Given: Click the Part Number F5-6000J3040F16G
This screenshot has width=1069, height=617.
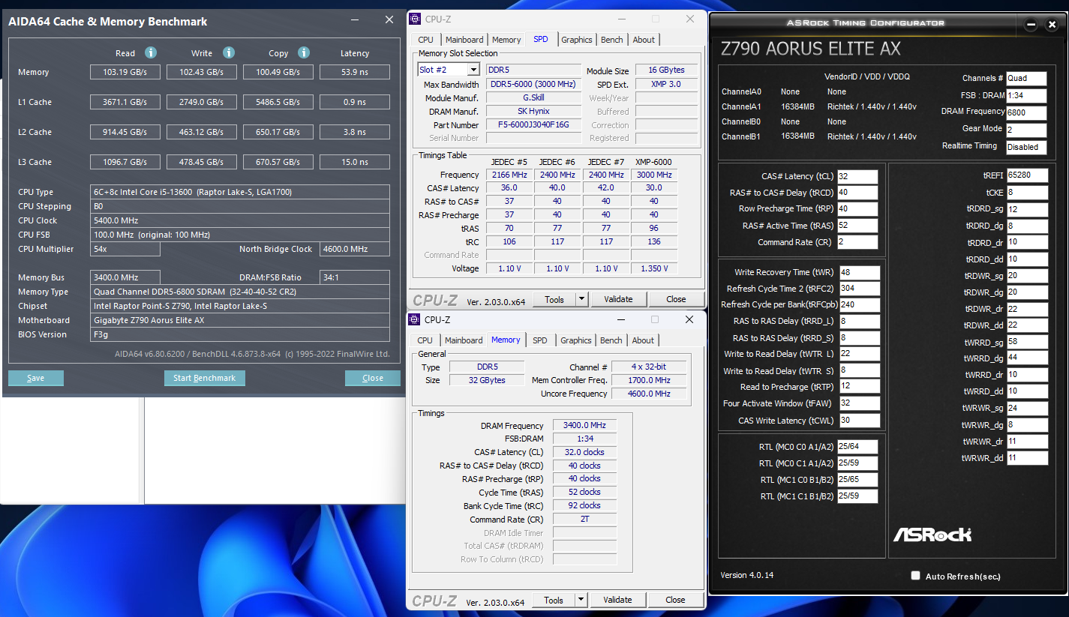Looking at the screenshot, I should pyautogui.click(x=534, y=124).
